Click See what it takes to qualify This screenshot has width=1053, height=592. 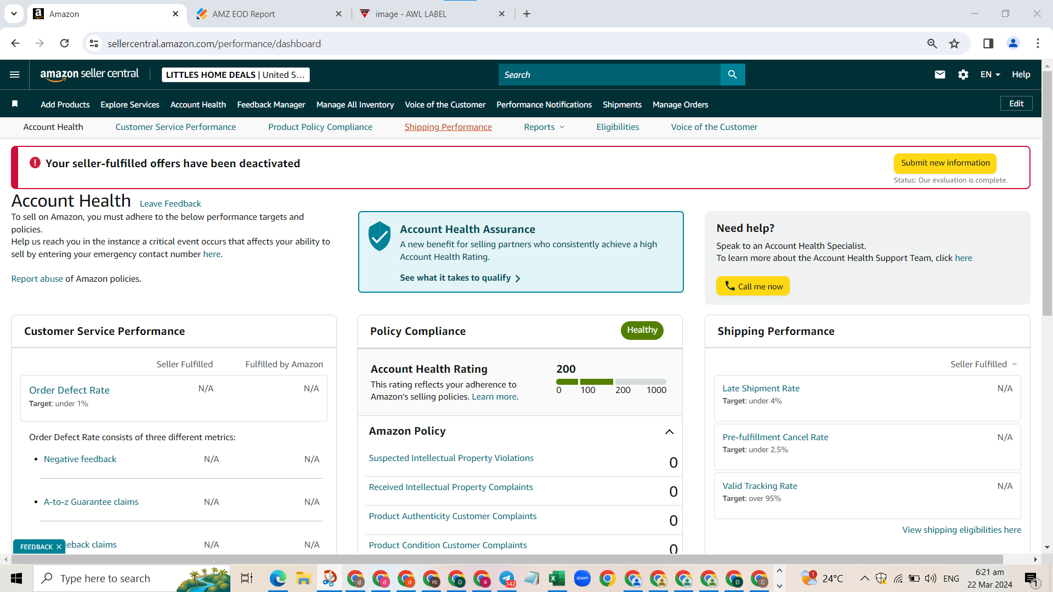coord(460,278)
